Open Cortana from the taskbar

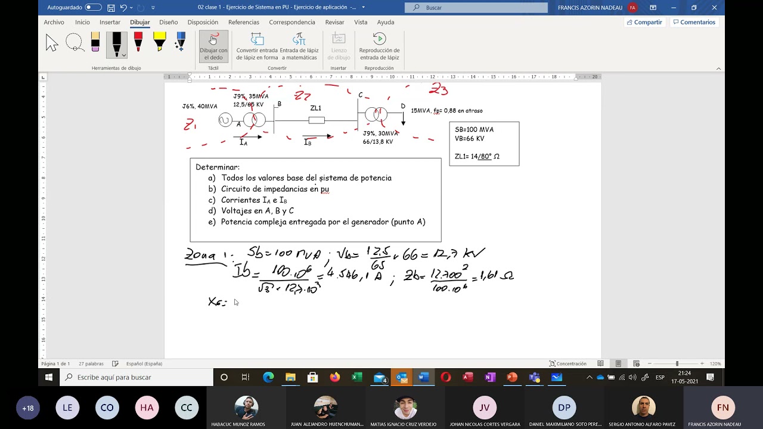point(224,377)
